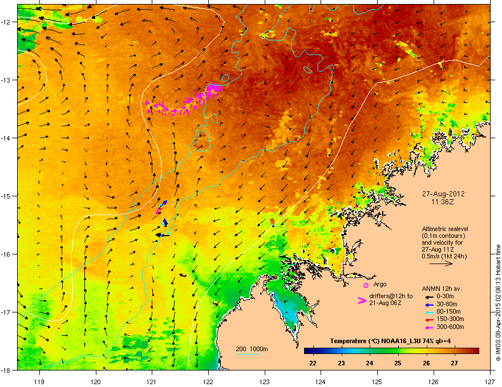Click the Temperature NOAA16_L3U title text
This screenshot has width=502, height=387.
pyautogui.click(x=390, y=341)
